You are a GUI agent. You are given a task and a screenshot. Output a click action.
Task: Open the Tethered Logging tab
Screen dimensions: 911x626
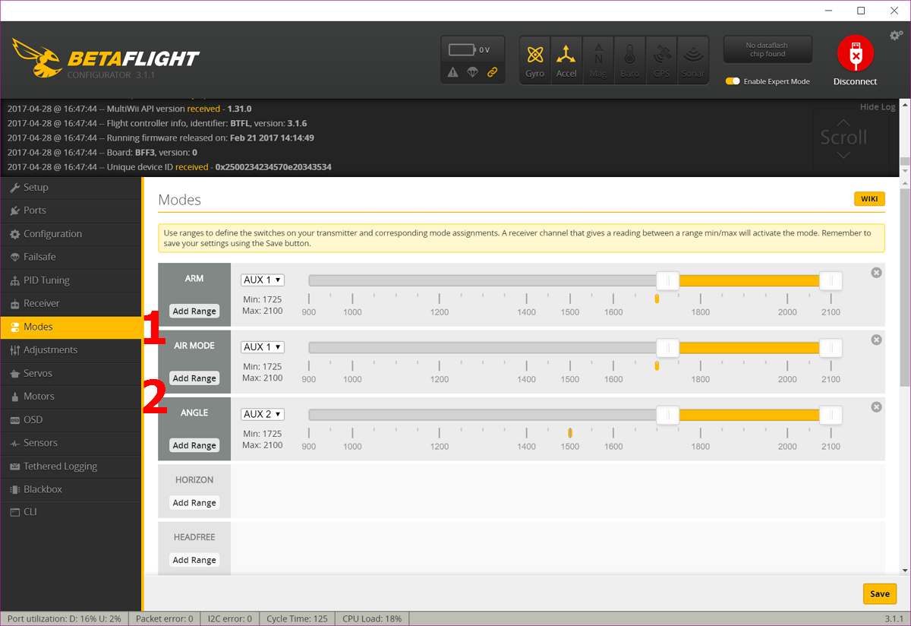pos(71,466)
